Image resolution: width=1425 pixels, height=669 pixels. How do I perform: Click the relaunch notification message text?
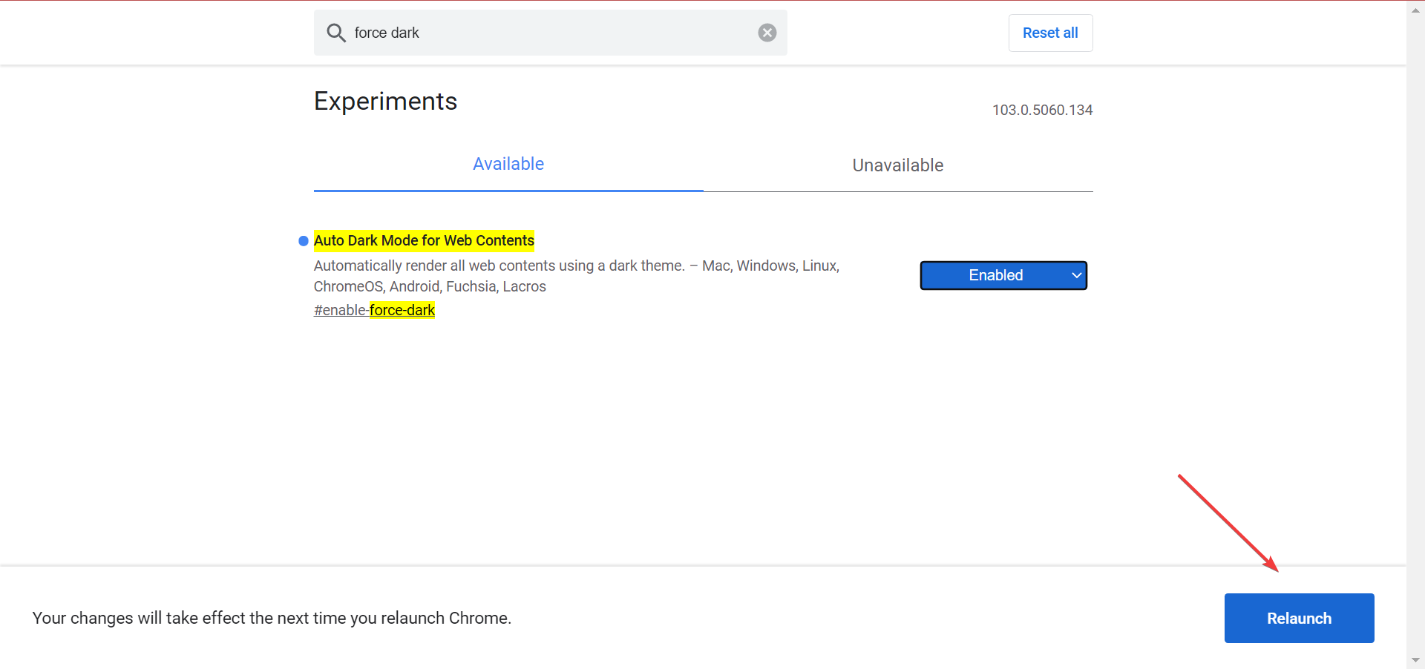click(x=271, y=618)
